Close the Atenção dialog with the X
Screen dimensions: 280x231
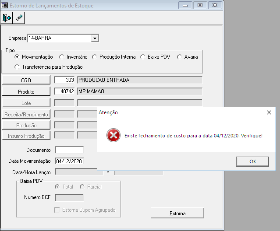pyautogui.click(x=269, y=112)
